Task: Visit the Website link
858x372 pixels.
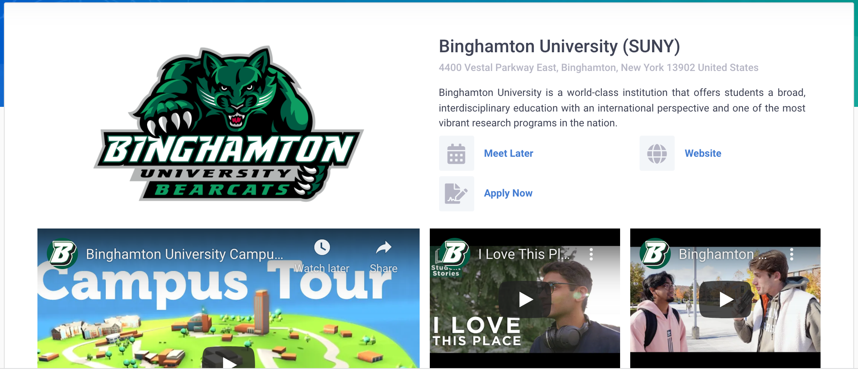Action: tap(703, 153)
